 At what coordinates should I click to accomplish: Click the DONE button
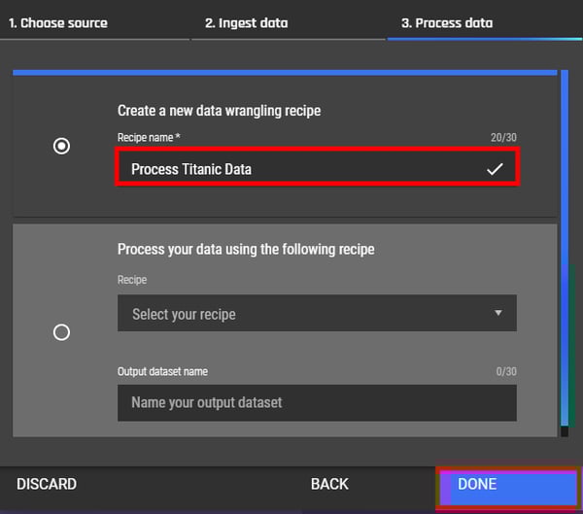508,488
